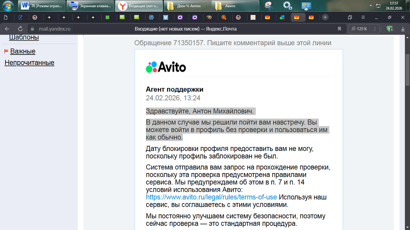
Task: Open the 'Важные' flagged messages filter
Action: click(23, 51)
